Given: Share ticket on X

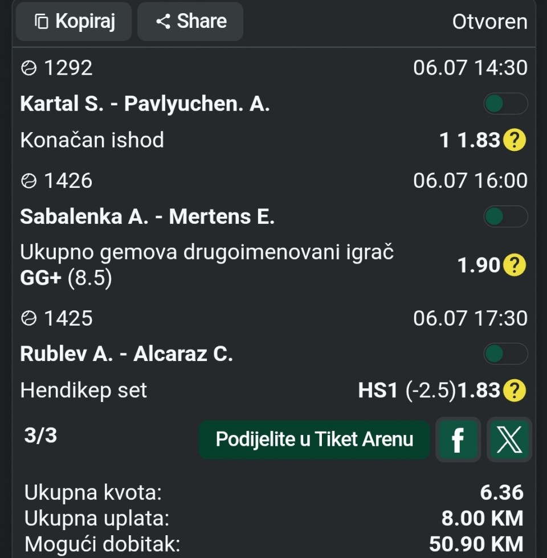Looking at the screenshot, I should (509, 440).
